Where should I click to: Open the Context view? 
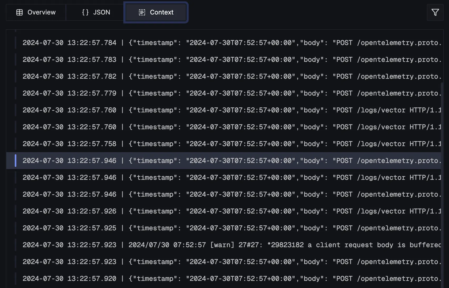coord(156,12)
